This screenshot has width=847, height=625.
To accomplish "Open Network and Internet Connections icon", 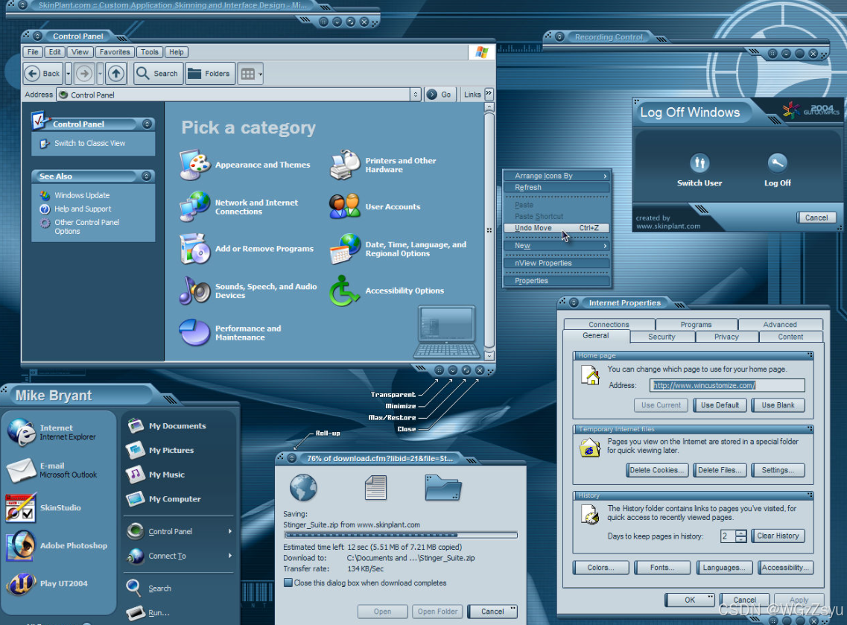I will [195, 206].
